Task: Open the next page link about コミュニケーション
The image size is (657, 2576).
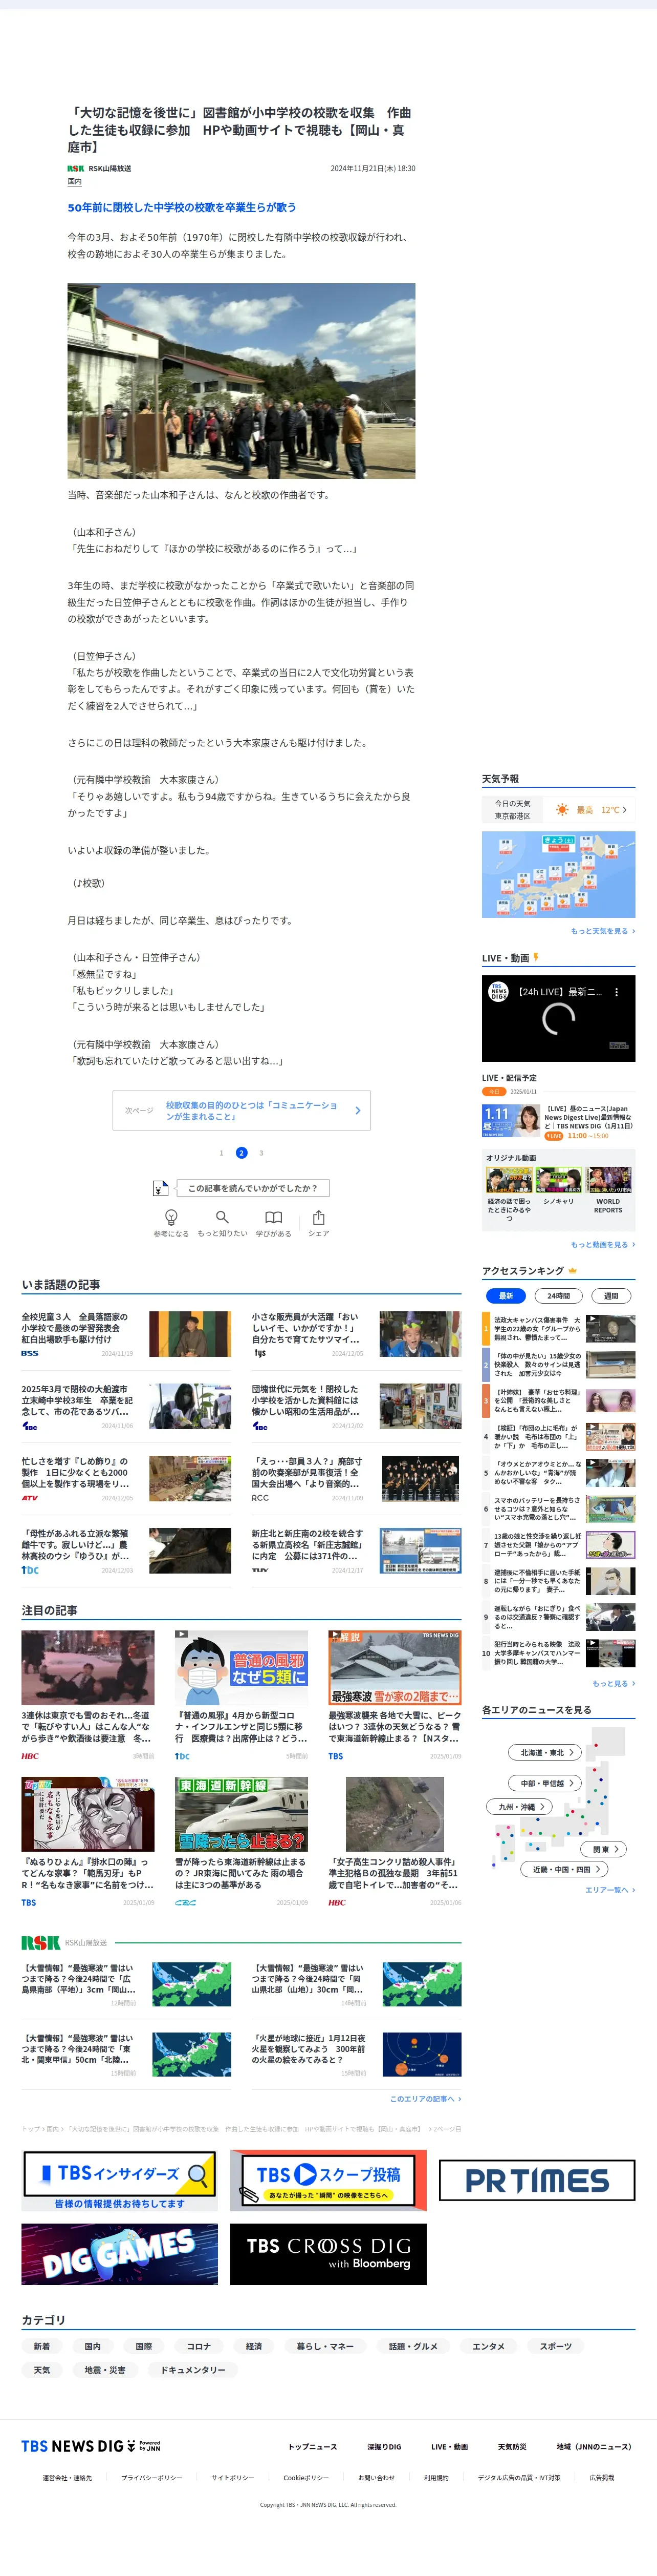Action: [x=242, y=1110]
